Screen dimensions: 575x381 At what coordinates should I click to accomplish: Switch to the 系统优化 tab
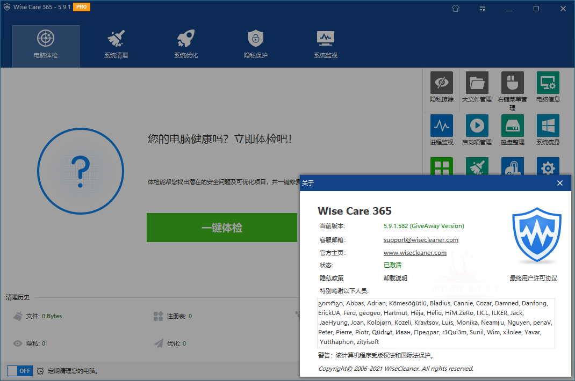[x=186, y=45]
